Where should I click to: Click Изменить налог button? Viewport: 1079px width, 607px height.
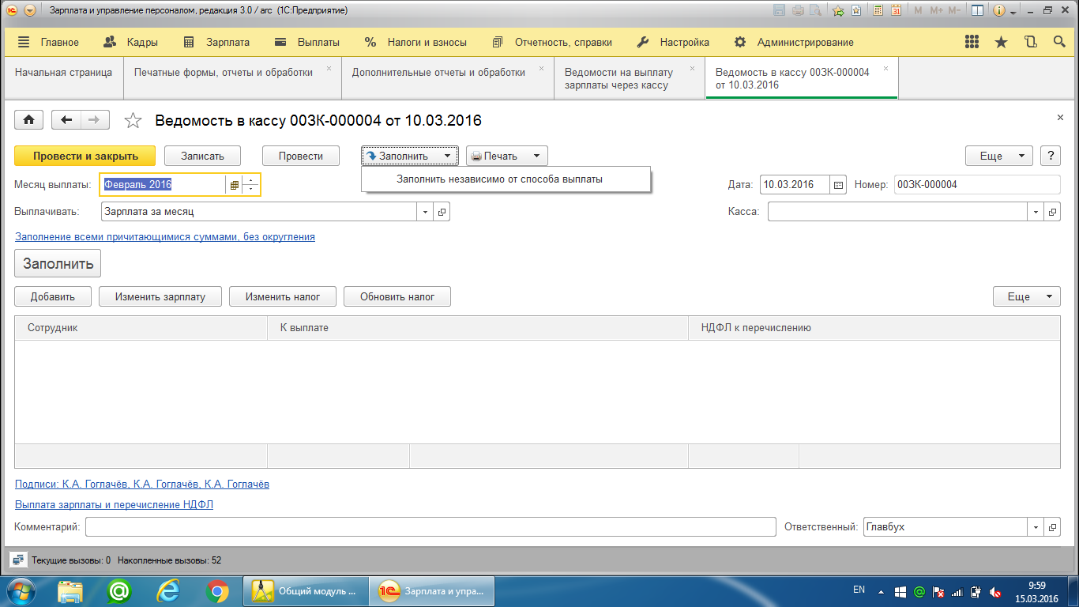(x=283, y=296)
